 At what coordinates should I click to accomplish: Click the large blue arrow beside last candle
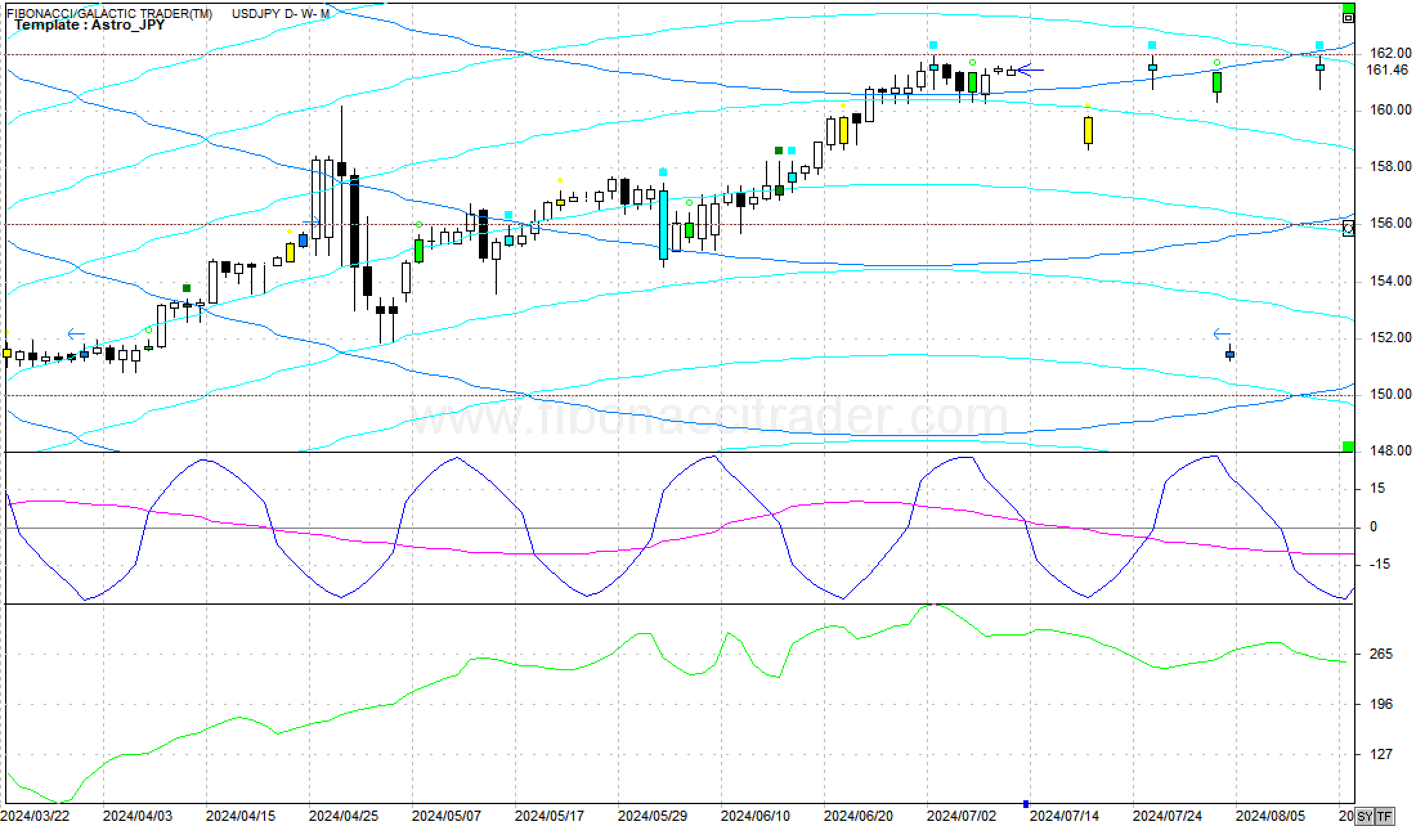coord(1031,70)
